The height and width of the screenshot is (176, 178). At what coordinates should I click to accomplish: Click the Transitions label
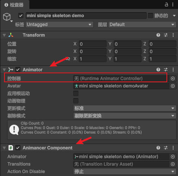(19, 164)
